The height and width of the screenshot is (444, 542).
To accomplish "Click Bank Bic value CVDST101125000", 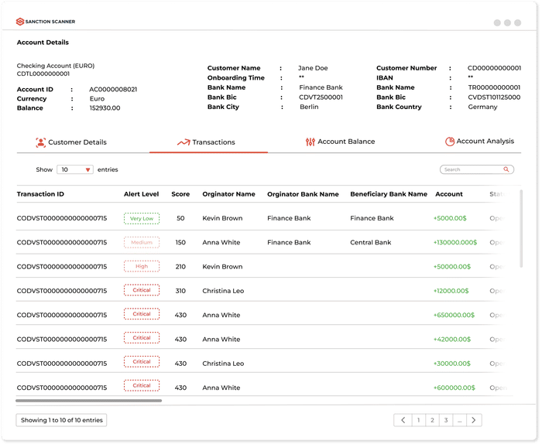I will (x=494, y=97).
